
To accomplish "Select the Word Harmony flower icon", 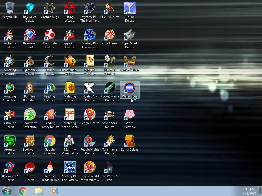I will 130,114.
